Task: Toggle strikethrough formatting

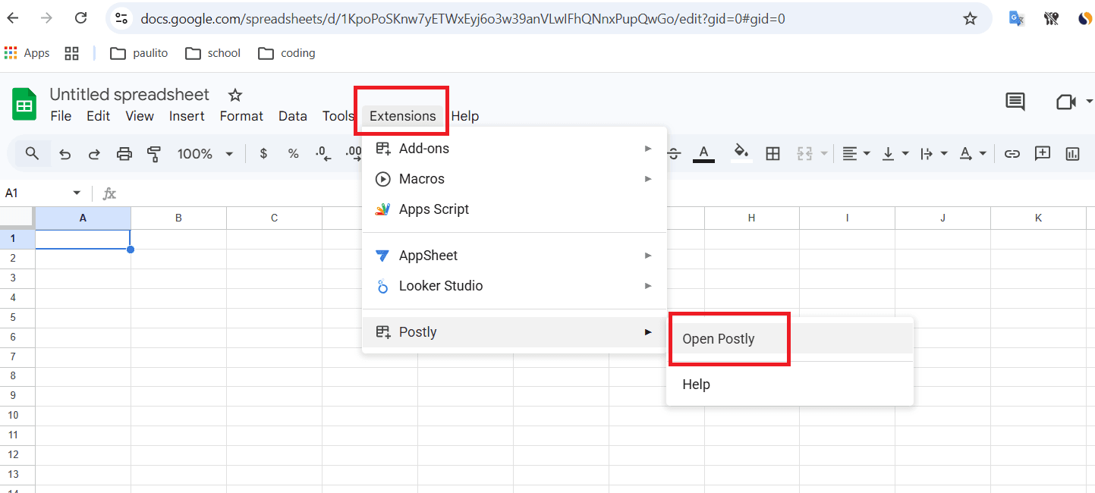Action: coord(674,153)
